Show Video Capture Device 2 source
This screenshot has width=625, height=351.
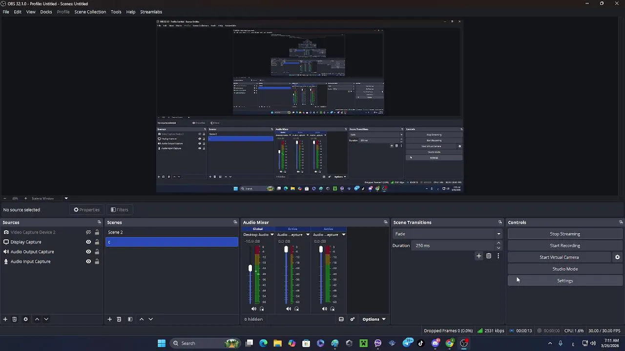88,233
